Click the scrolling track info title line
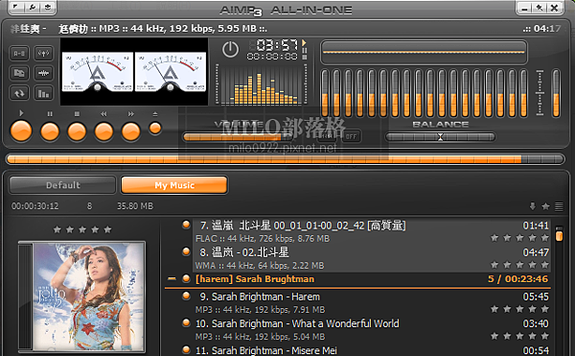The image size is (575, 356). click(x=139, y=28)
